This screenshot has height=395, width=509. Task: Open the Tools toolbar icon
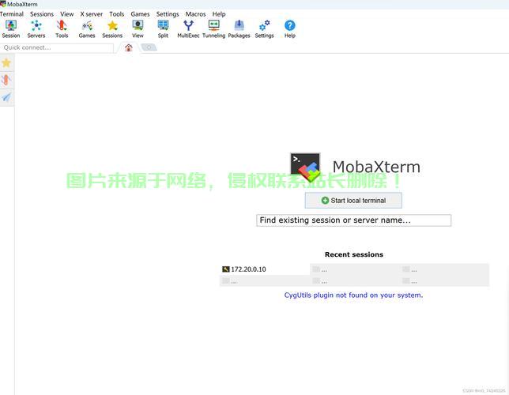click(62, 29)
